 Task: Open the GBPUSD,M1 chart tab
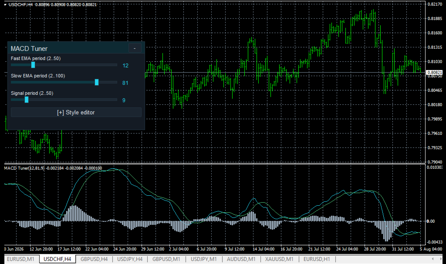click(x=166, y=259)
